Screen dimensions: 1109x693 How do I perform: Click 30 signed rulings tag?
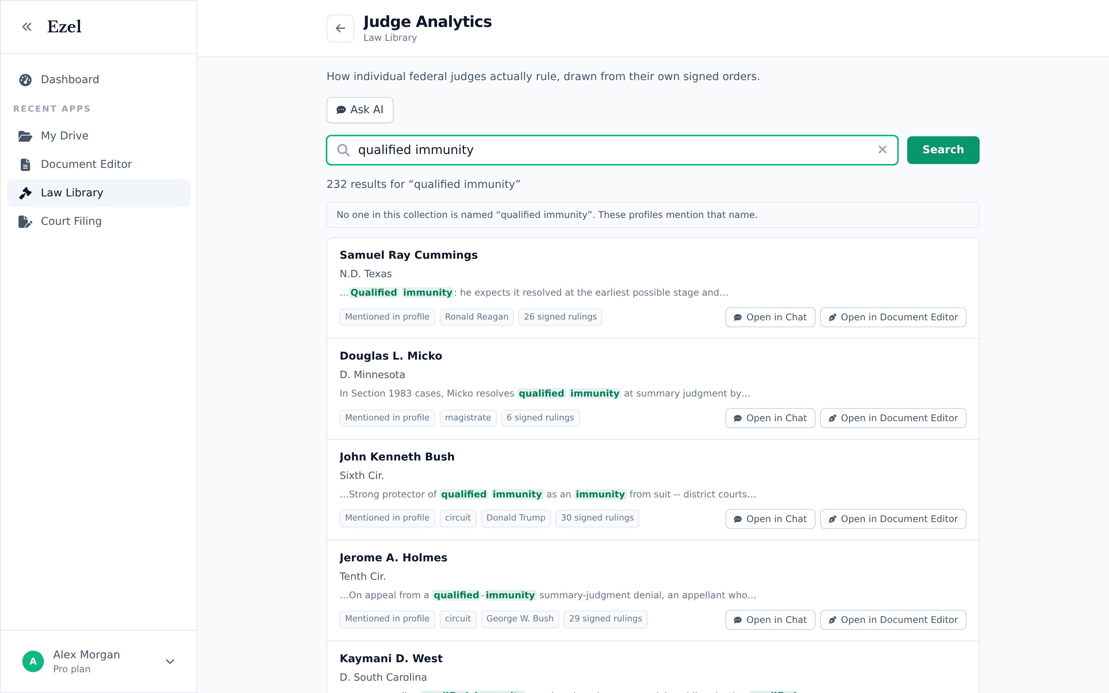(597, 518)
